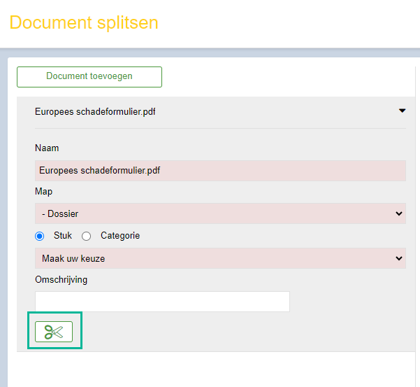Click the chevron arrow of 'Maak uw keuze'

pyautogui.click(x=399, y=258)
